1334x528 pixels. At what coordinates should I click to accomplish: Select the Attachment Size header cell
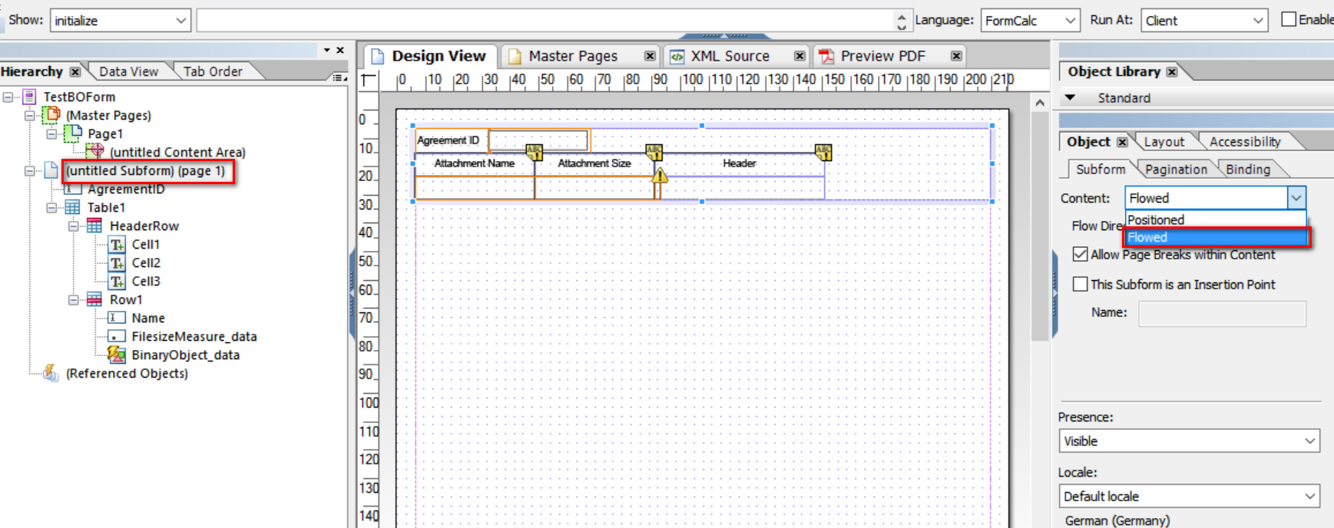(x=594, y=163)
